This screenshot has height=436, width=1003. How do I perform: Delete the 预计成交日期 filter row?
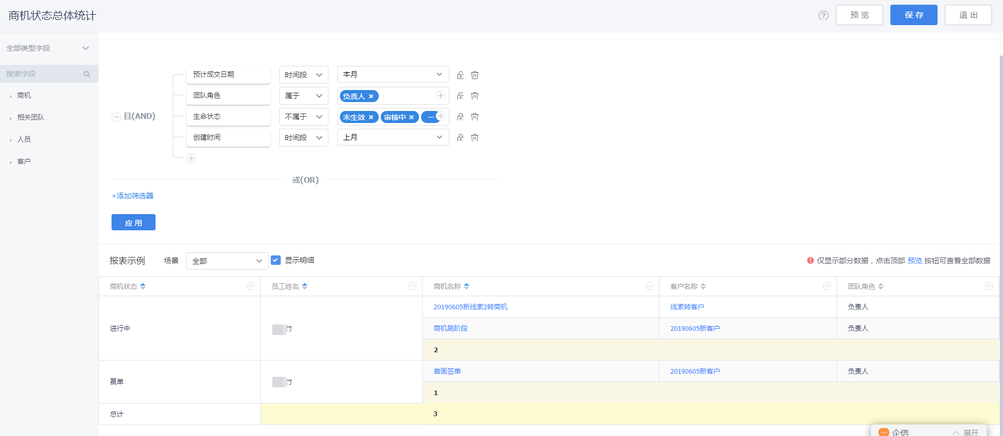[475, 75]
